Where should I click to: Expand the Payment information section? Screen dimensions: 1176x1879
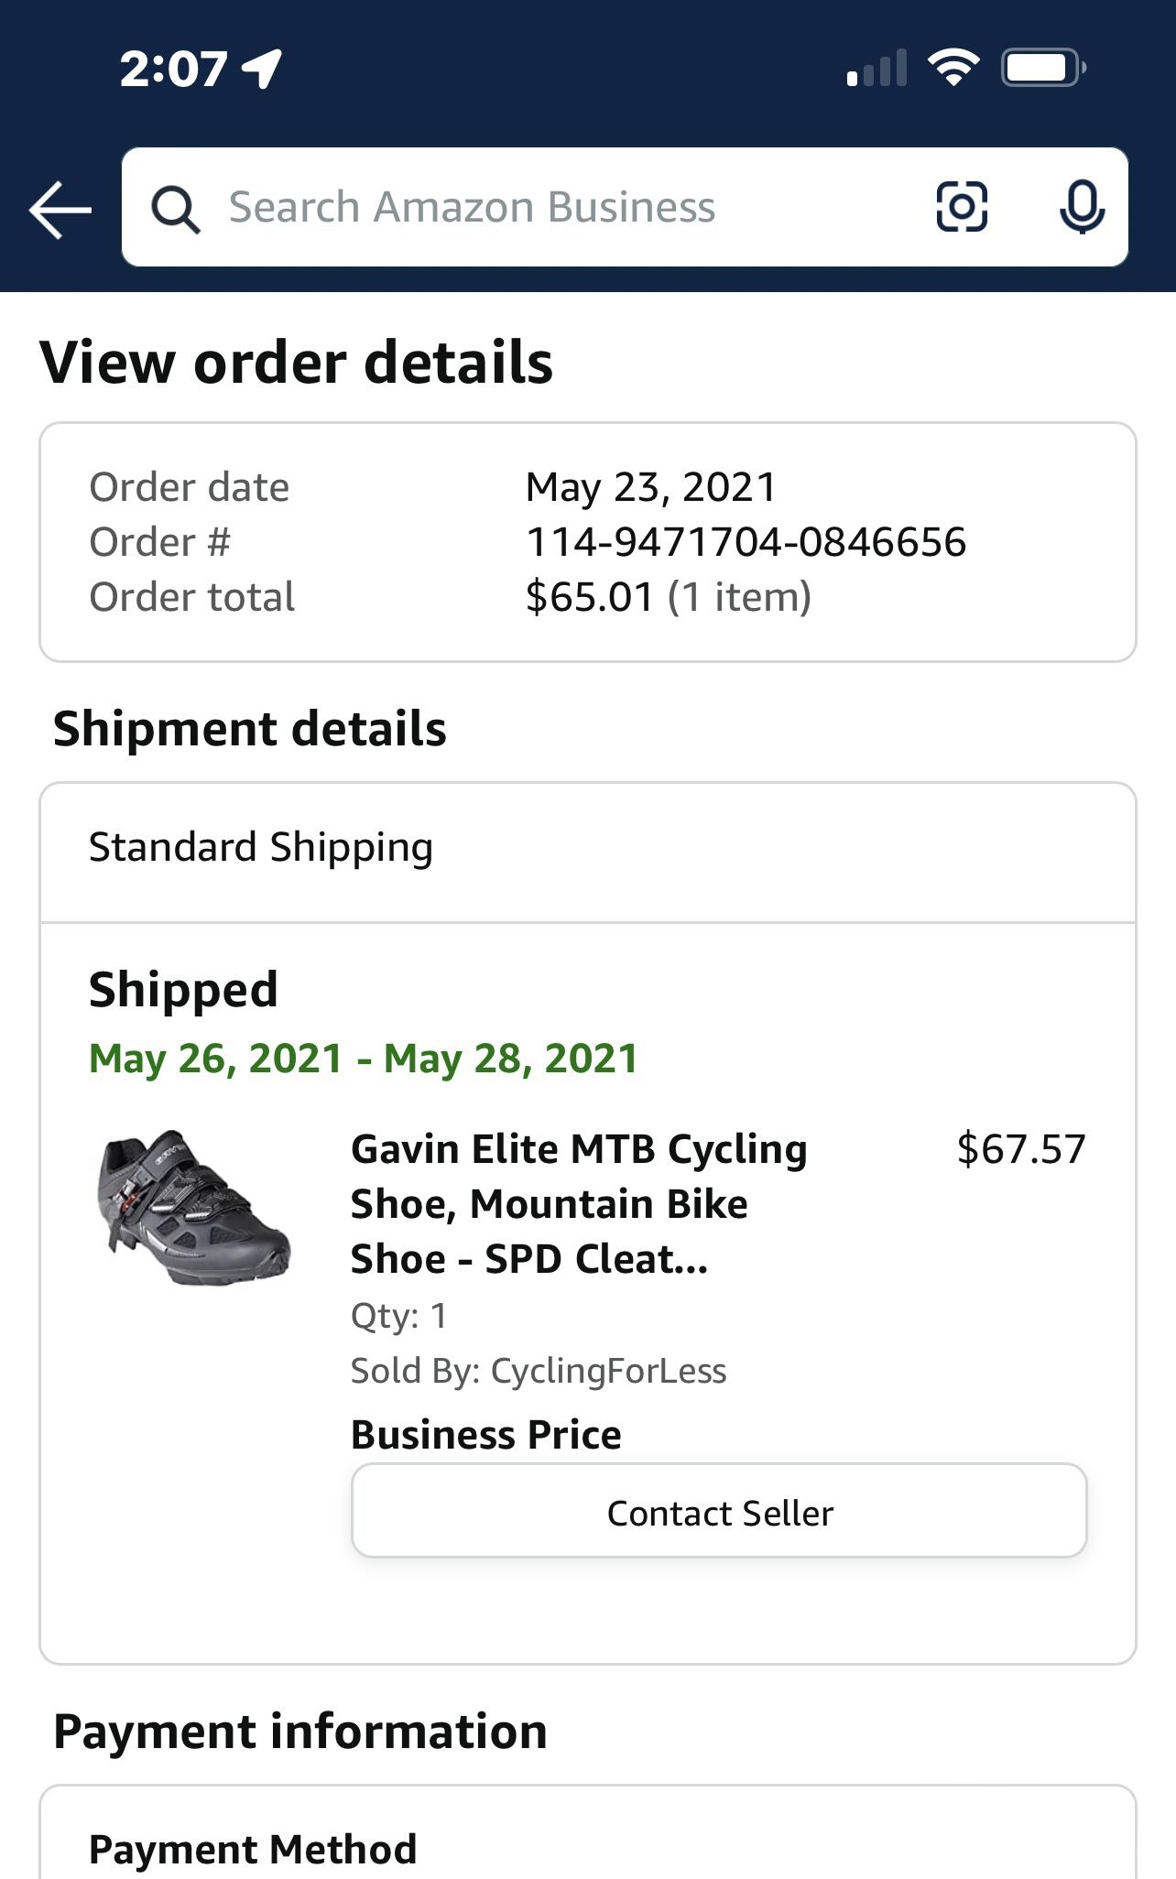click(300, 1732)
